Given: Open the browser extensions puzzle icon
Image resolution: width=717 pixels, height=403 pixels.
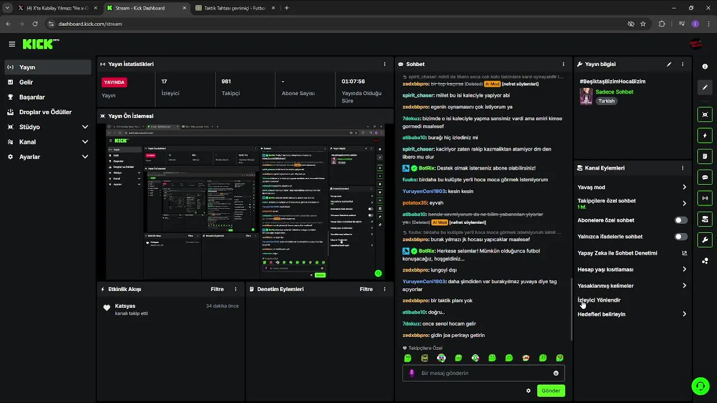Looking at the screenshot, I should click(662, 24).
